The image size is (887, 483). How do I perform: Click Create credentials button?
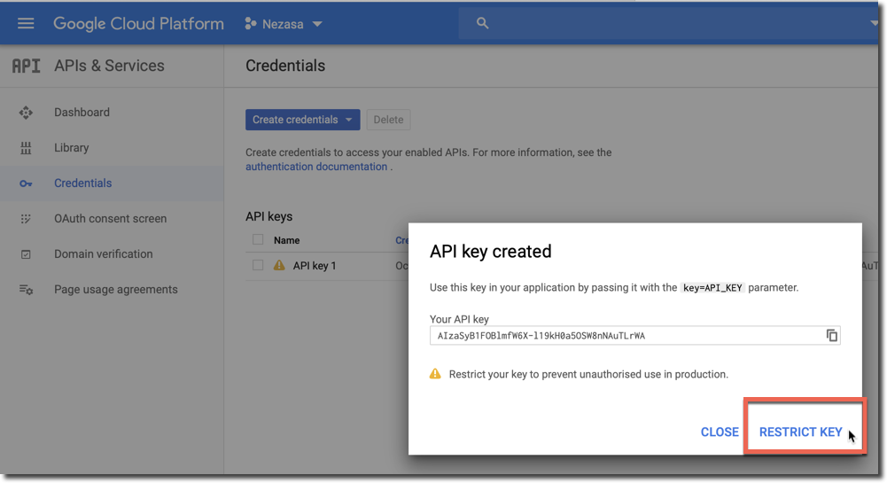[x=303, y=120]
